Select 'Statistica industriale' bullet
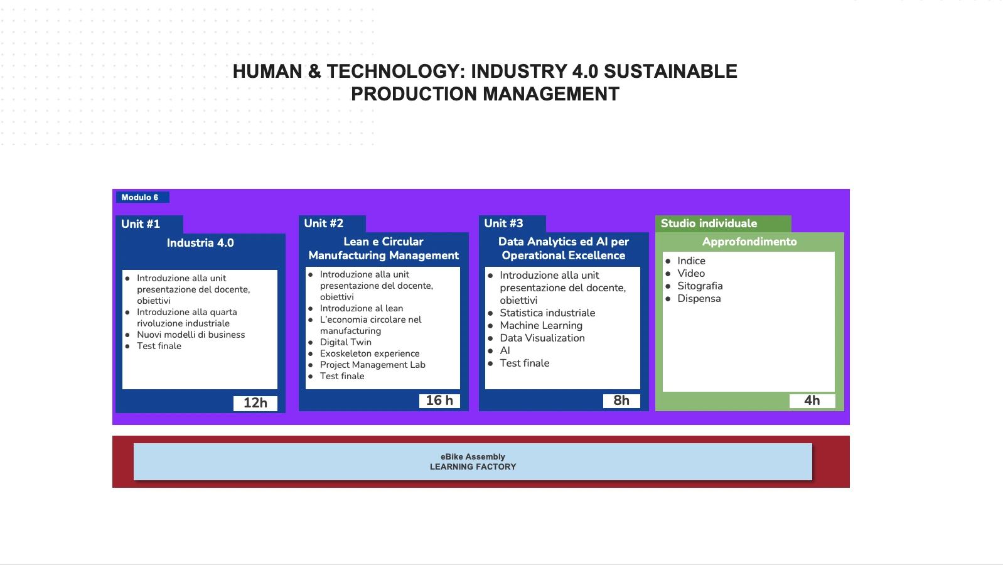Screen dimensions: 1003x565 point(547,313)
